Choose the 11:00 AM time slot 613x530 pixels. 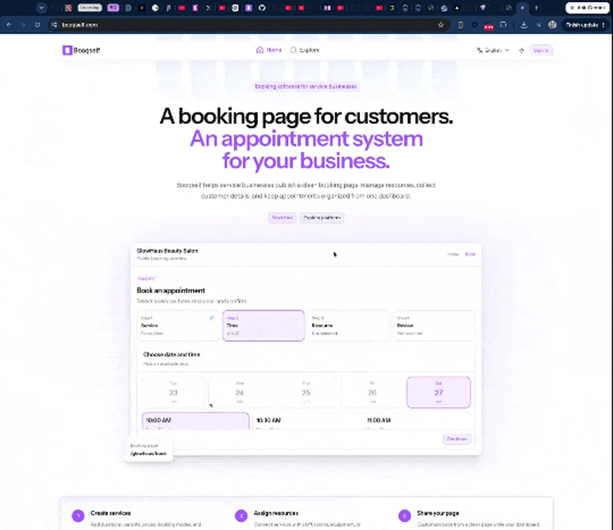[x=417, y=421]
